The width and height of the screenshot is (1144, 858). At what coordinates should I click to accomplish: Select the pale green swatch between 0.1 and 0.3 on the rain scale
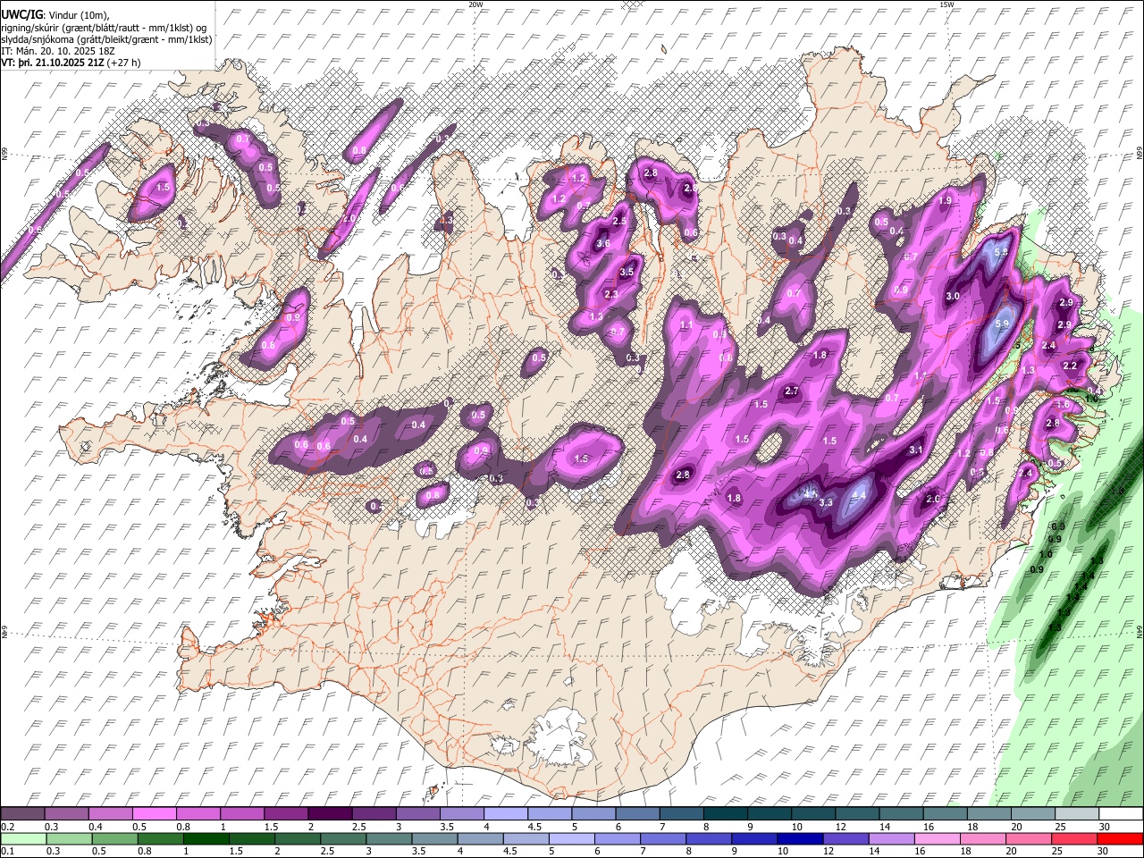click(24, 838)
